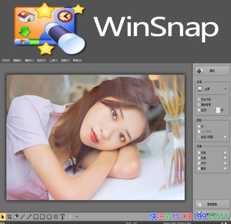Open the Capture (捕获) menu
231x224 pixels.
click(29, 60)
